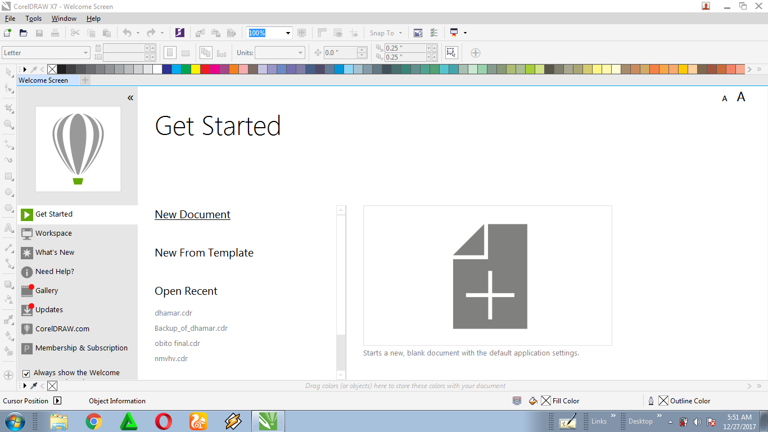Open the zoom level dropdown arrow
768x432 pixels.
coord(288,33)
